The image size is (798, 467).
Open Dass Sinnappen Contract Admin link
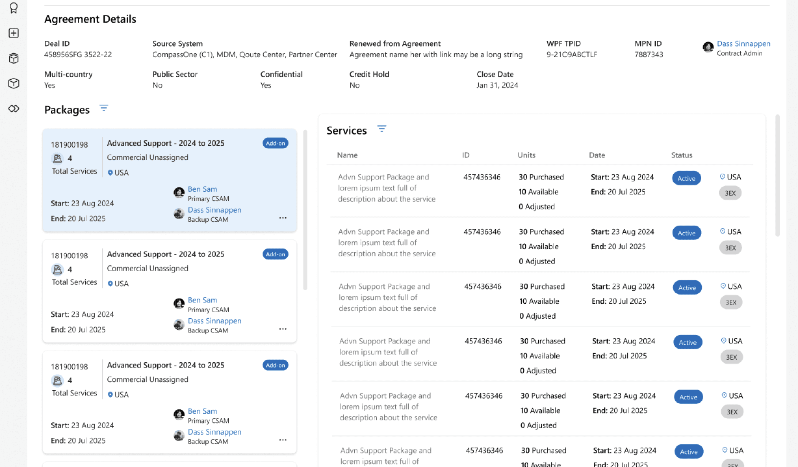743,44
